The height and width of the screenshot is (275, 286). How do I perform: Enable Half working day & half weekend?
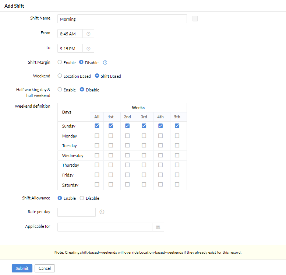point(60,90)
